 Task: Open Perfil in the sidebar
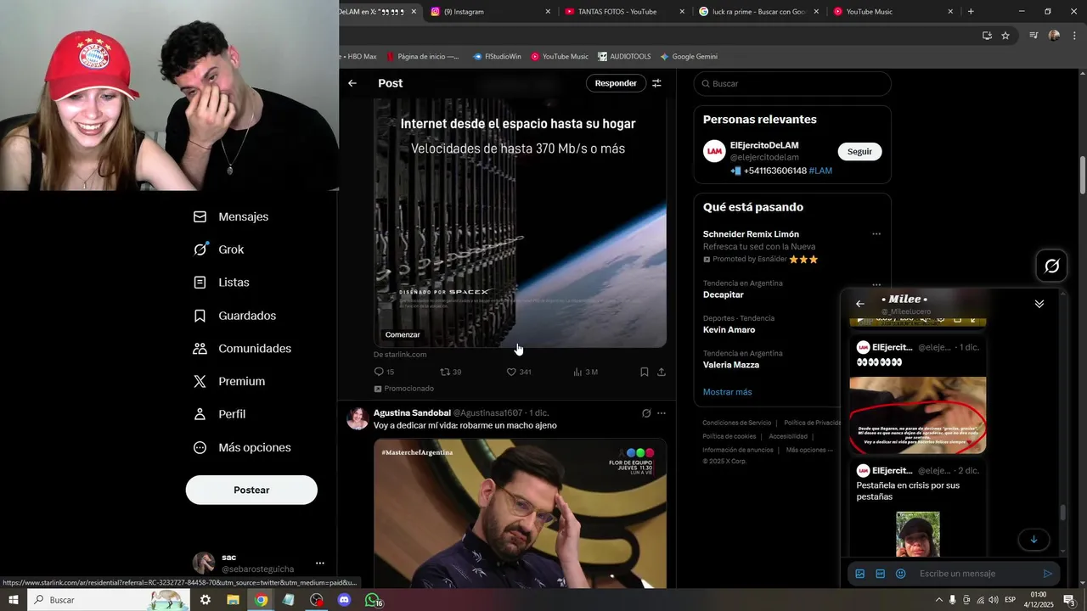point(219,414)
